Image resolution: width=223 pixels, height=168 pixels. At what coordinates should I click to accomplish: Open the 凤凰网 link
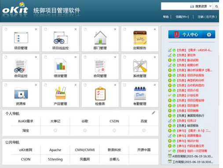pyautogui.click(x=85, y=159)
